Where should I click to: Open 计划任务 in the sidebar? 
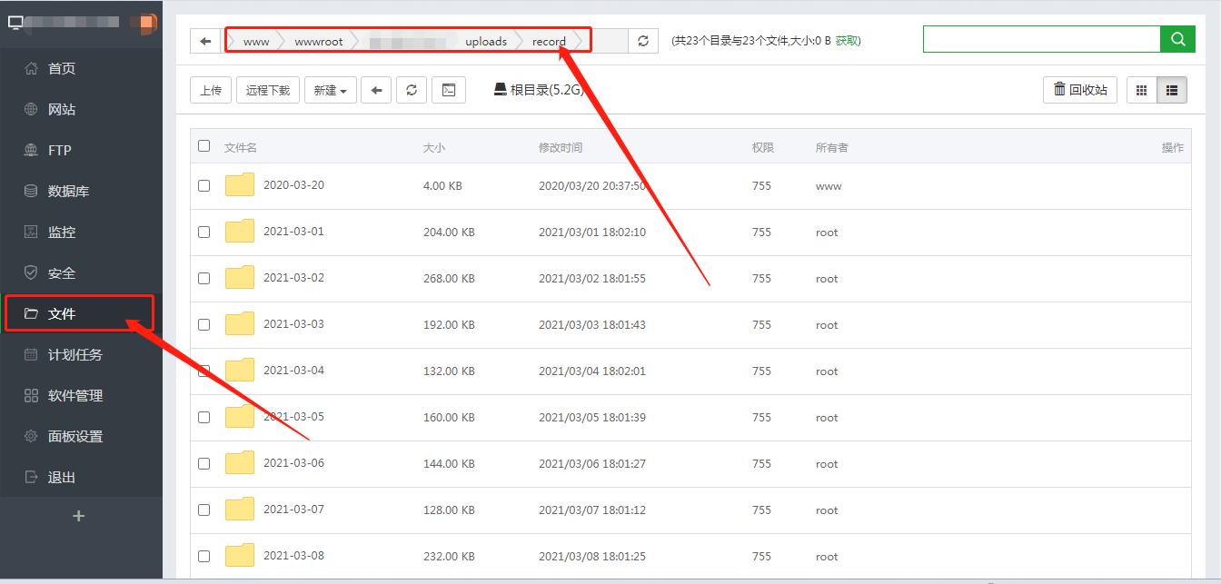click(x=81, y=355)
